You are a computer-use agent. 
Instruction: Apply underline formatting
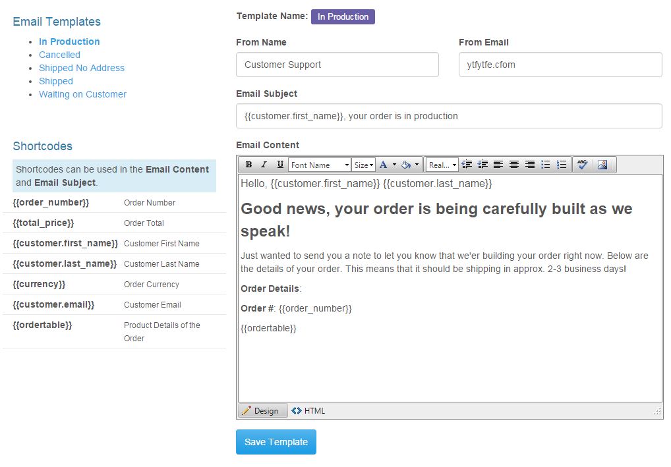pos(278,164)
